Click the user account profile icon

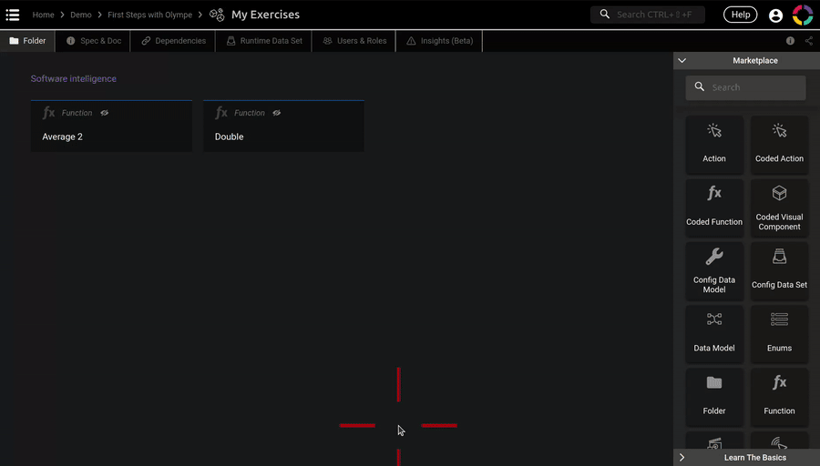(x=775, y=15)
